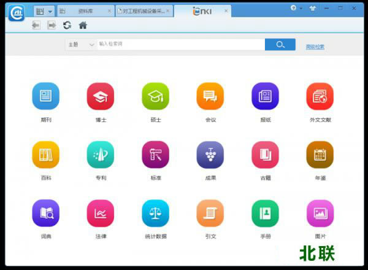Viewport: 368px width, 270px height.
Task: Open the 词典 dictionary icon
Action: pyautogui.click(x=45, y=213)
